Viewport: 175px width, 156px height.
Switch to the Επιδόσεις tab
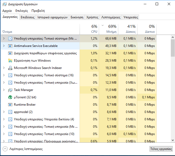click(28, 17)
